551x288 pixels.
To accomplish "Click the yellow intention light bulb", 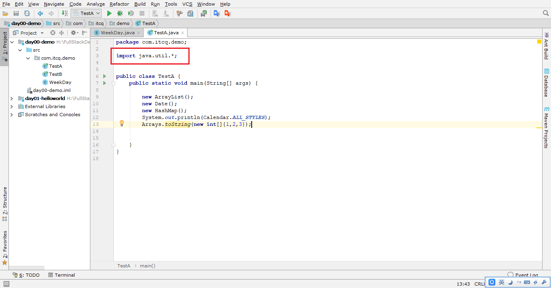I will coord(122,123).
